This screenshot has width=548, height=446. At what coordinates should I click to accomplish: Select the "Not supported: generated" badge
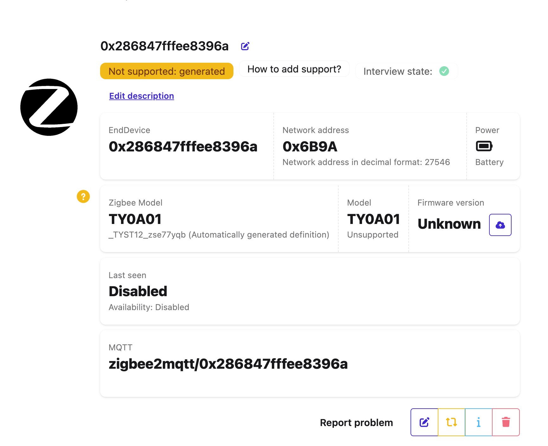pyautogui.click(x=167, y=71)
